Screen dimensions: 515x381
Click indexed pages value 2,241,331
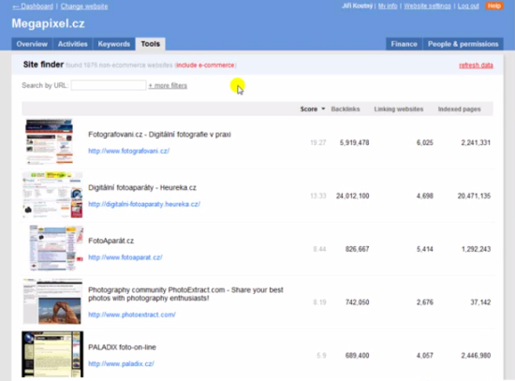pos(476,142)
